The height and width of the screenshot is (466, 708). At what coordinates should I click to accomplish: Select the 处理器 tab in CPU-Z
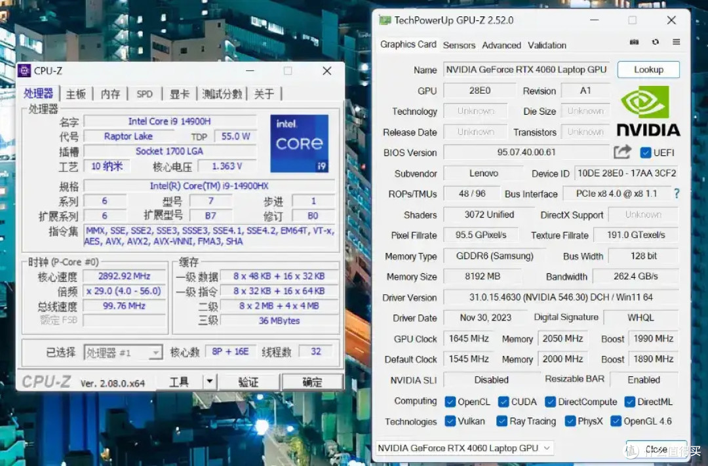click(x=39, y=94)
